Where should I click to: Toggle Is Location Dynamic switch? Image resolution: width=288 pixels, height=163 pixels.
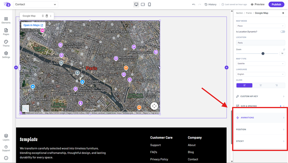tap(283, 32)
